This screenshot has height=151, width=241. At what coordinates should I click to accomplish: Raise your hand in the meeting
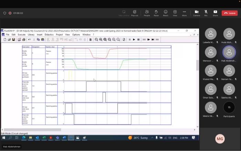[156, 13]
